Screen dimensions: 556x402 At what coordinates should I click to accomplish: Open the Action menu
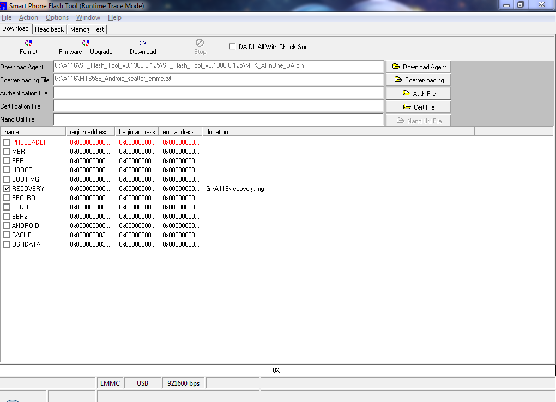pos(28,17)
